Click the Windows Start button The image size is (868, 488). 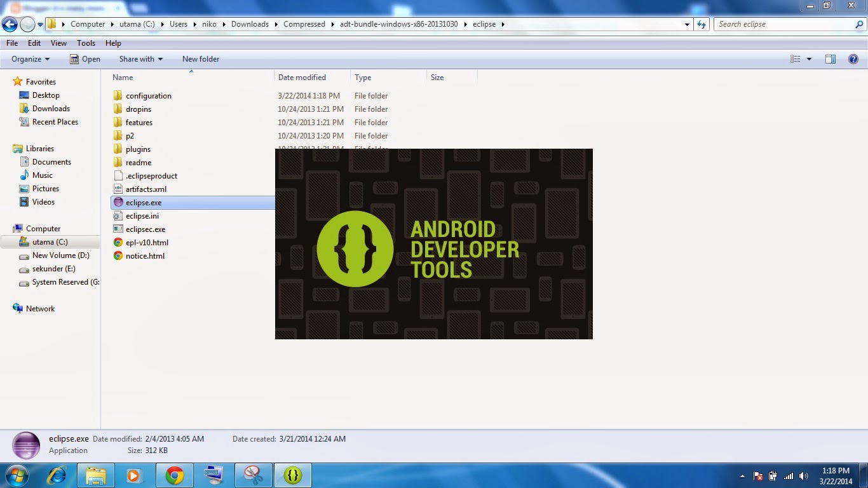(x=16, y=475)
